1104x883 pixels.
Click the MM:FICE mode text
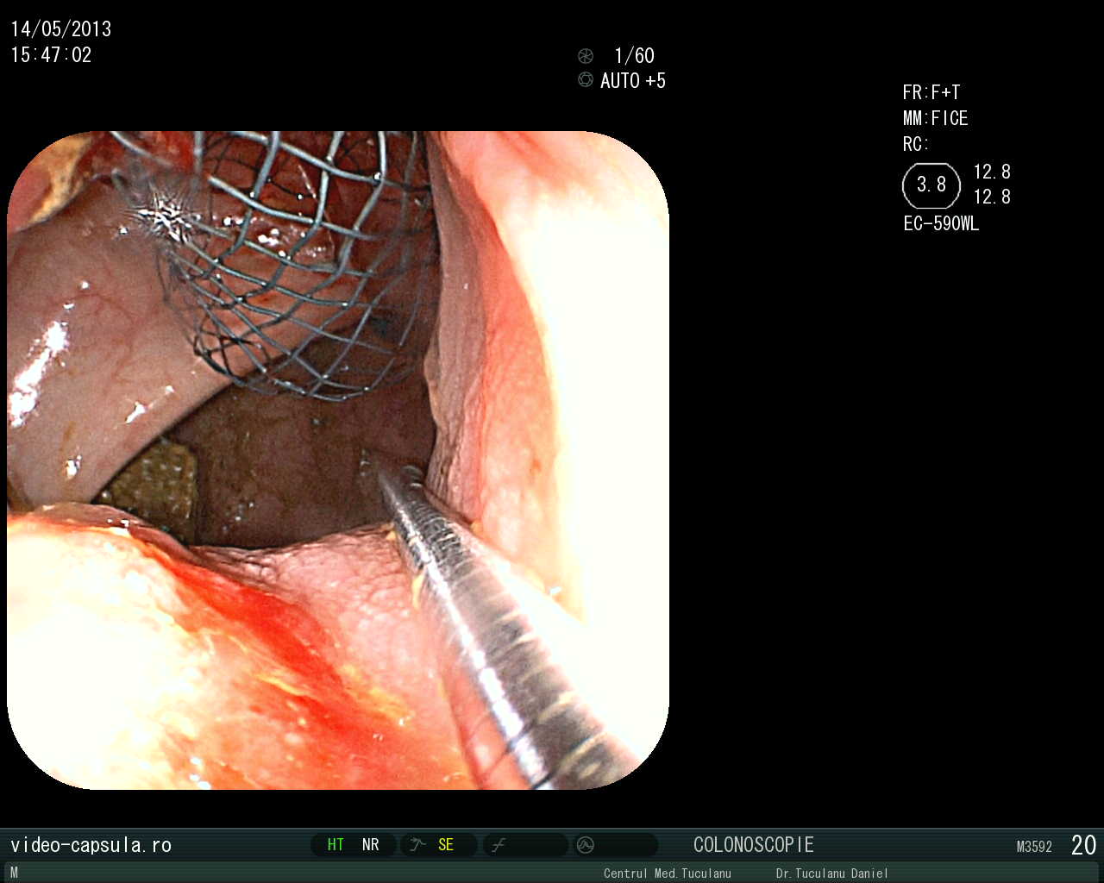tap(936, 118)
